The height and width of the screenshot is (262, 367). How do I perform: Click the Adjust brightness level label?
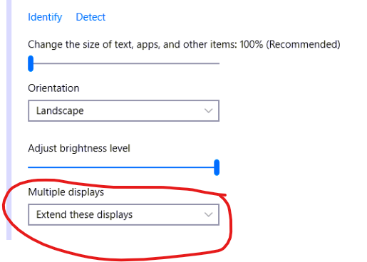(x=79, y=148)
